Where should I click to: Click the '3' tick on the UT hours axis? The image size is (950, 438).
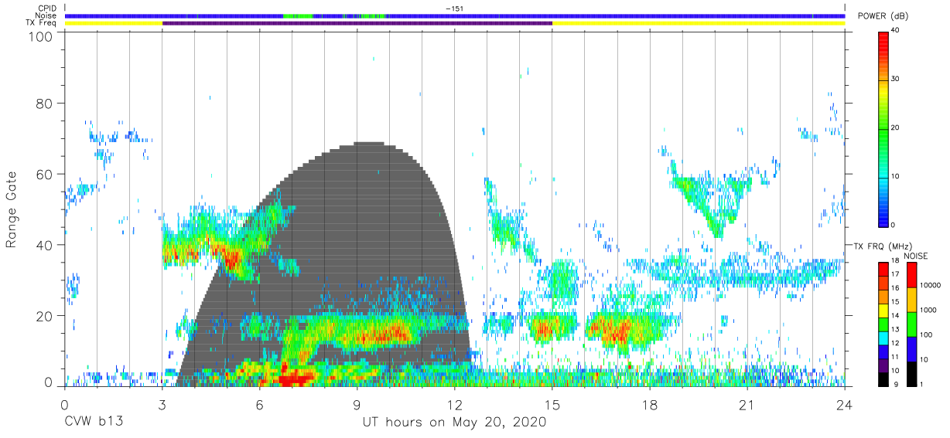162,405
